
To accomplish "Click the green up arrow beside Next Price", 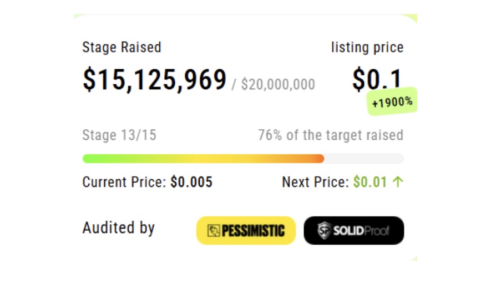I will point(398,182).
